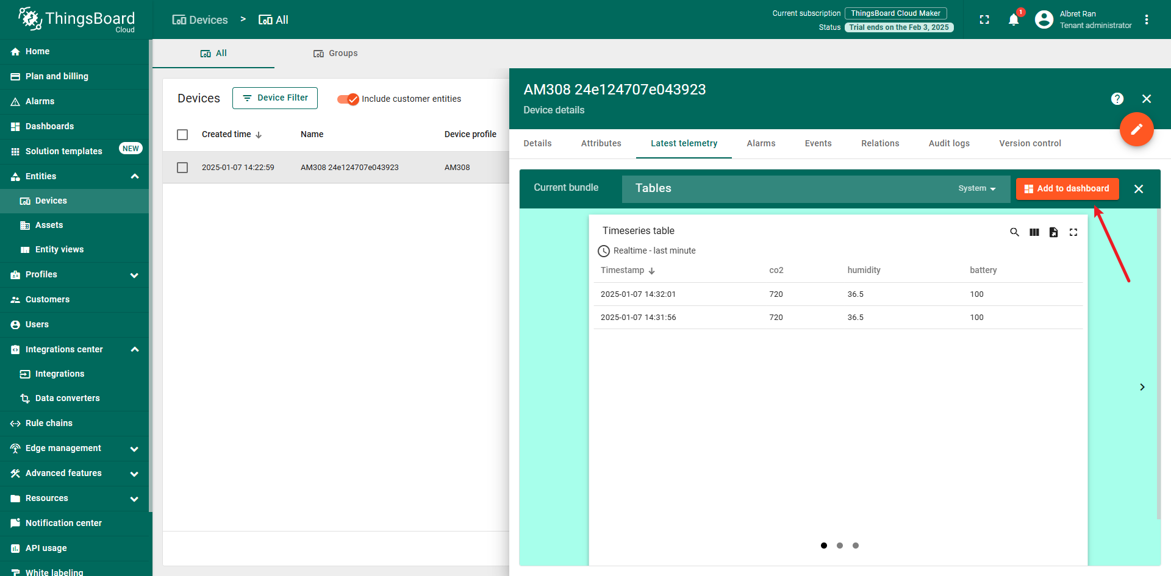
Task: Open Notification center
Action: coord(74,524)
